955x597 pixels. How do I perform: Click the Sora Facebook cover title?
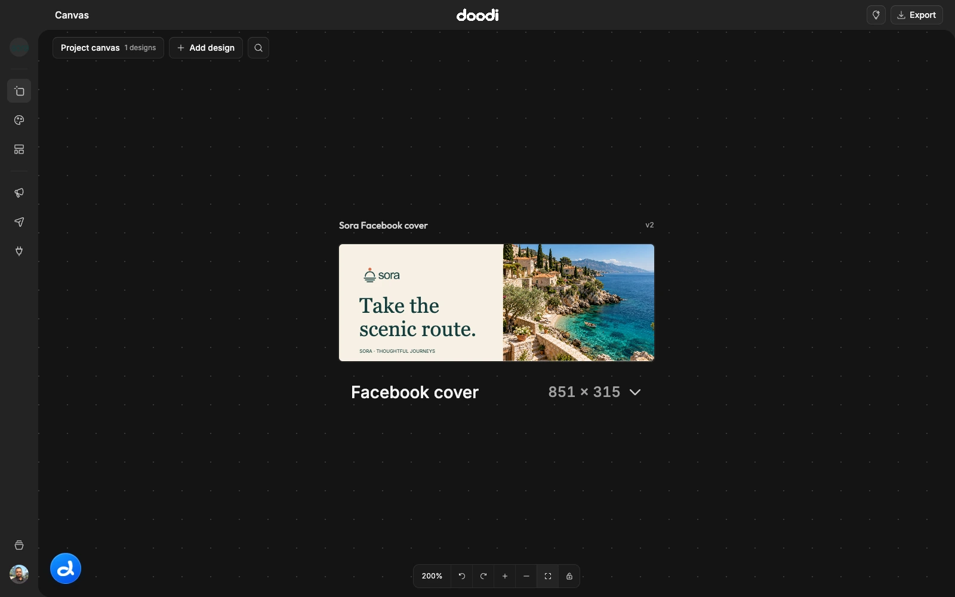pyautogui.click(x=383, y=226)
